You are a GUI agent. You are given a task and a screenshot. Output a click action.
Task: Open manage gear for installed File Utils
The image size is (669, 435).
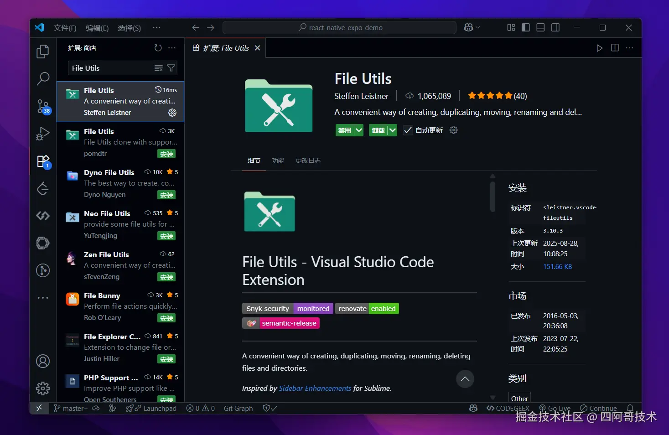coord(172,112)
